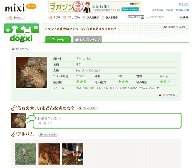Image resolution: width=194 pixels, height=168 pixels.
Task: Switch to the わん!ランキング tab
Action: [x=87, y=39]
